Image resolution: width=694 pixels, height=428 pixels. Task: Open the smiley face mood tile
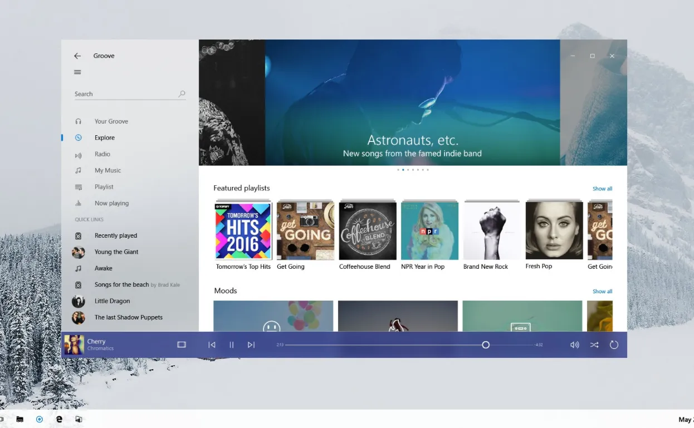[273, 316]
